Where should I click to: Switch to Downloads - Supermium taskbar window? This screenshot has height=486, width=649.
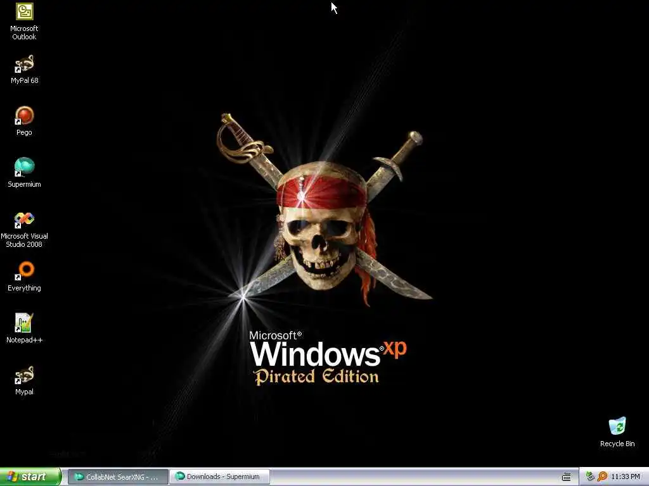tap(219, 477)
